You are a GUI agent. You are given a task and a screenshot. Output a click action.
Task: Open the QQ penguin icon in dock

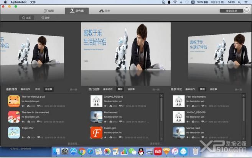click(141, 151)
